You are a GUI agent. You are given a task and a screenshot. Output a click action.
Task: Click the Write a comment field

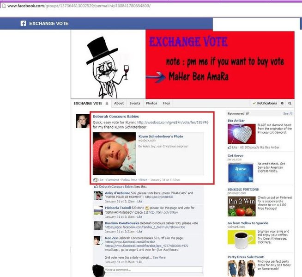click(153, 270)
